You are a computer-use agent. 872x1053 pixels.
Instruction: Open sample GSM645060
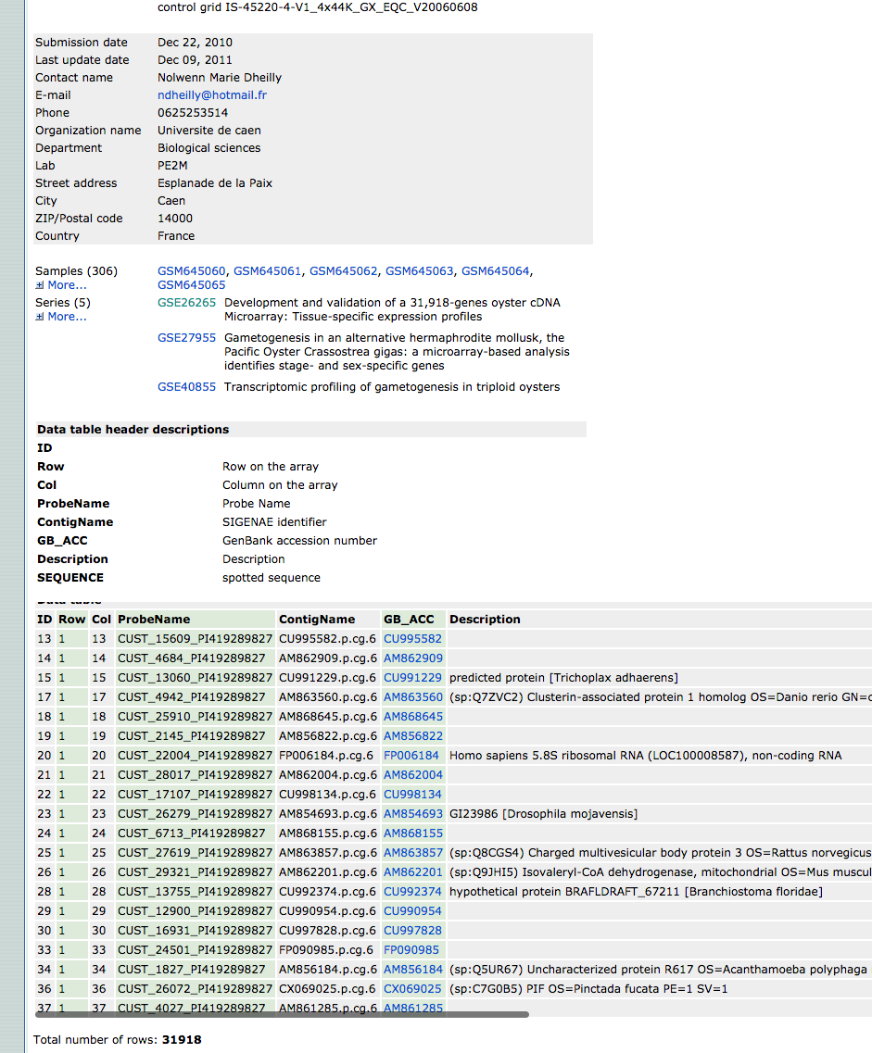point(192,271)
